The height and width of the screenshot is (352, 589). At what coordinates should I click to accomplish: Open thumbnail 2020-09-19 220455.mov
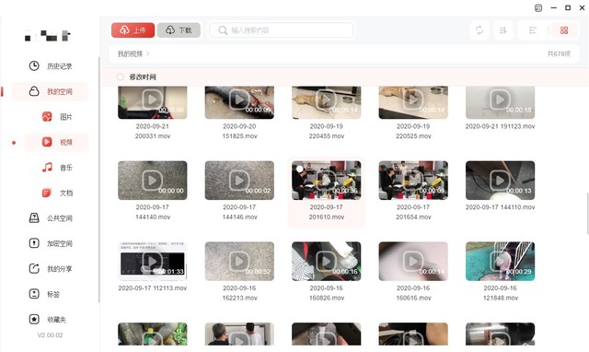[327, 102]
